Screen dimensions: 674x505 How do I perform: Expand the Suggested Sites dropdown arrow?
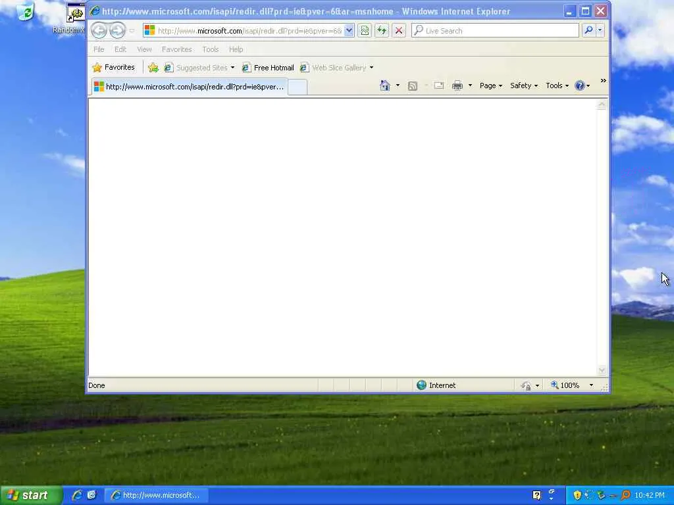point(232,68)
